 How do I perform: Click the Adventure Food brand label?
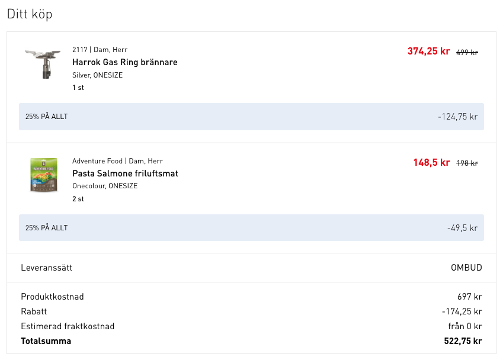click(x=97, y=161)
